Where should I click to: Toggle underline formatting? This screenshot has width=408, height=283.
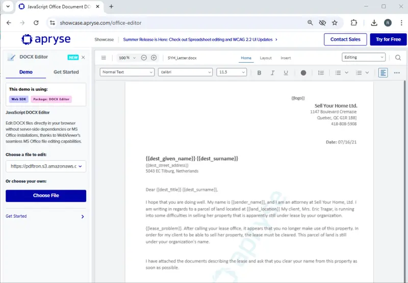click(286, 73)
